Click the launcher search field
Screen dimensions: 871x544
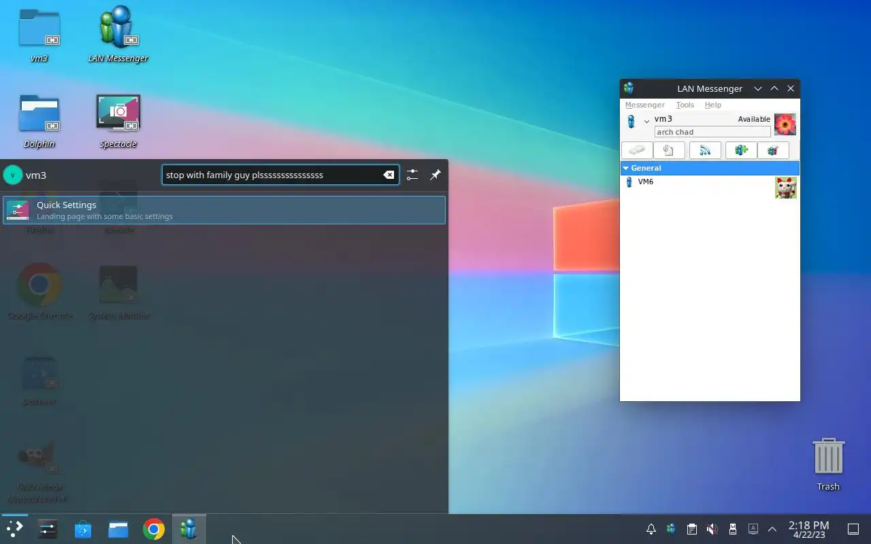pyautogui.click(x=280, y=175)
